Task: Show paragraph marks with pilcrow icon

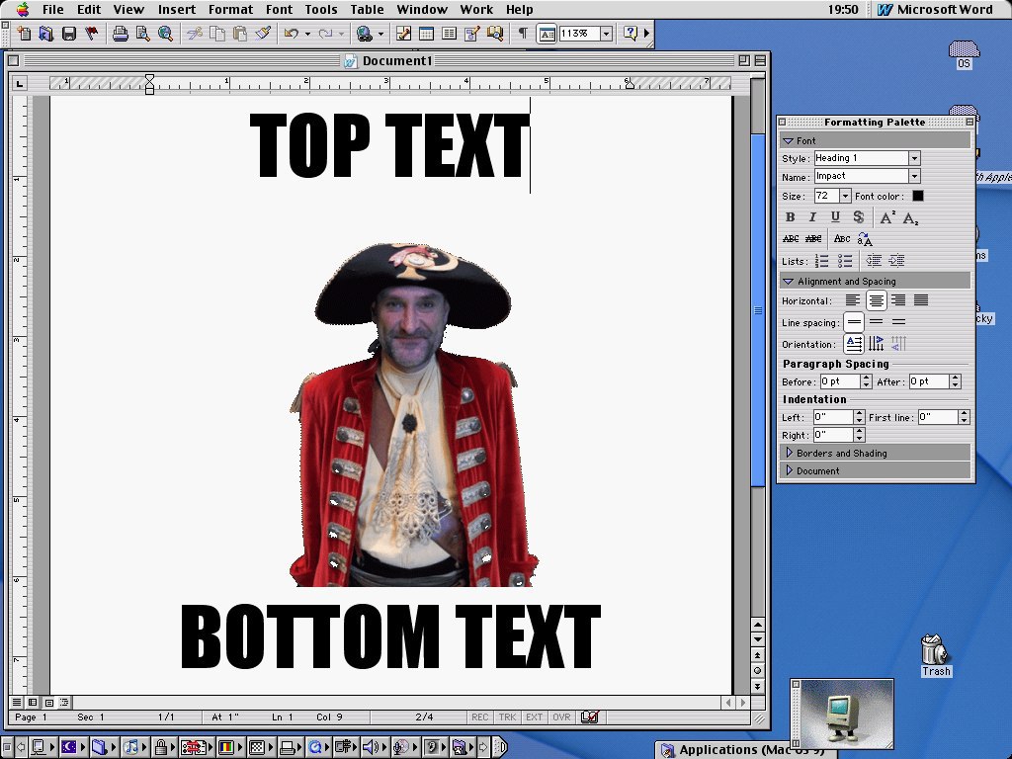Action: click(x=523, y=34)
